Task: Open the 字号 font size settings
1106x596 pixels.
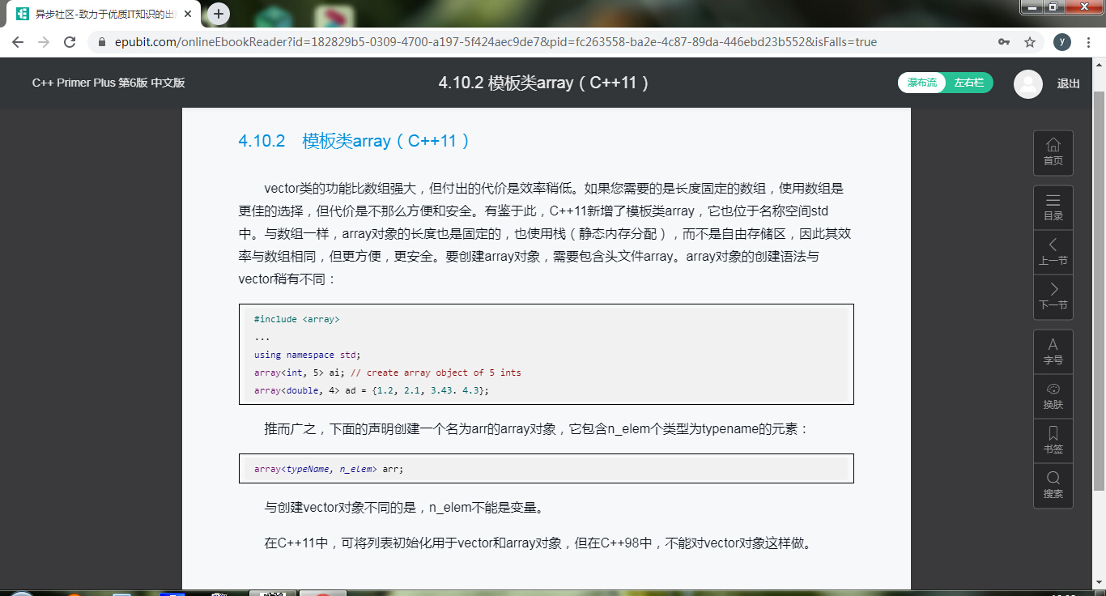Action: click(1053, 351)
